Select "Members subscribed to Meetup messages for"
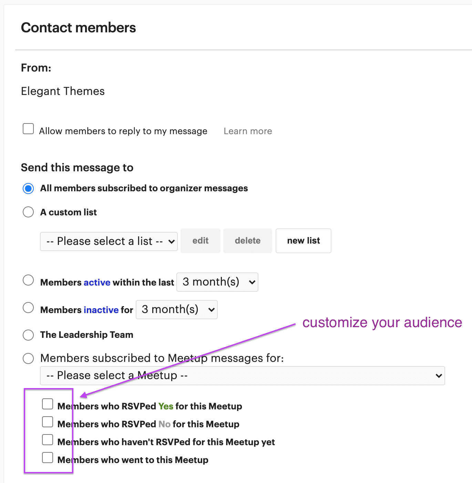The height and width of the screenshot is (483, 472). [x=28, y=358]
